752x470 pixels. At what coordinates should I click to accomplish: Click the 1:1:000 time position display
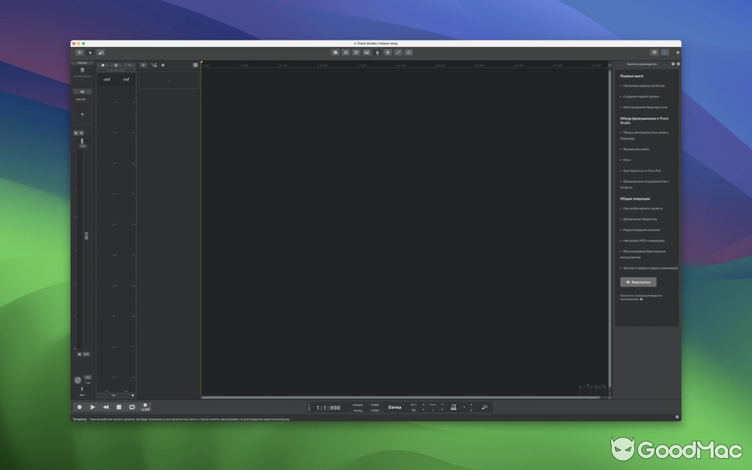326,407
